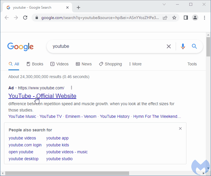Expand the More search filters menu
Screen dimensions: 211x176
135,64
